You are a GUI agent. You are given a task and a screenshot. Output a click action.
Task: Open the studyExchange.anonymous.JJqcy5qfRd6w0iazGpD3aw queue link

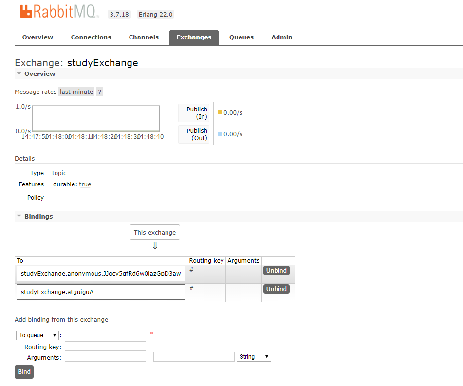(101, 274)
